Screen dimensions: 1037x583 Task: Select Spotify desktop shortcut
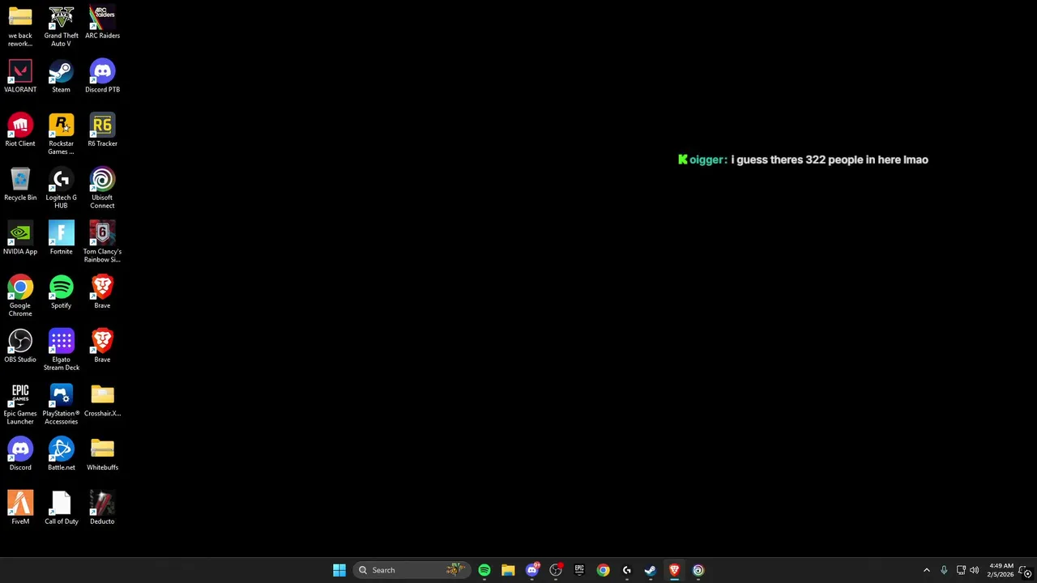(x=61, y=292)
